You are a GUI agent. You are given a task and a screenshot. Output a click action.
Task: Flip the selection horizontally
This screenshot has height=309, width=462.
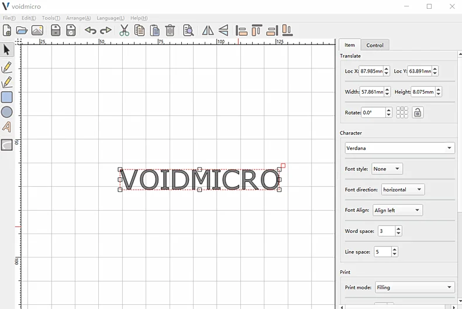[x=208, y=30]
